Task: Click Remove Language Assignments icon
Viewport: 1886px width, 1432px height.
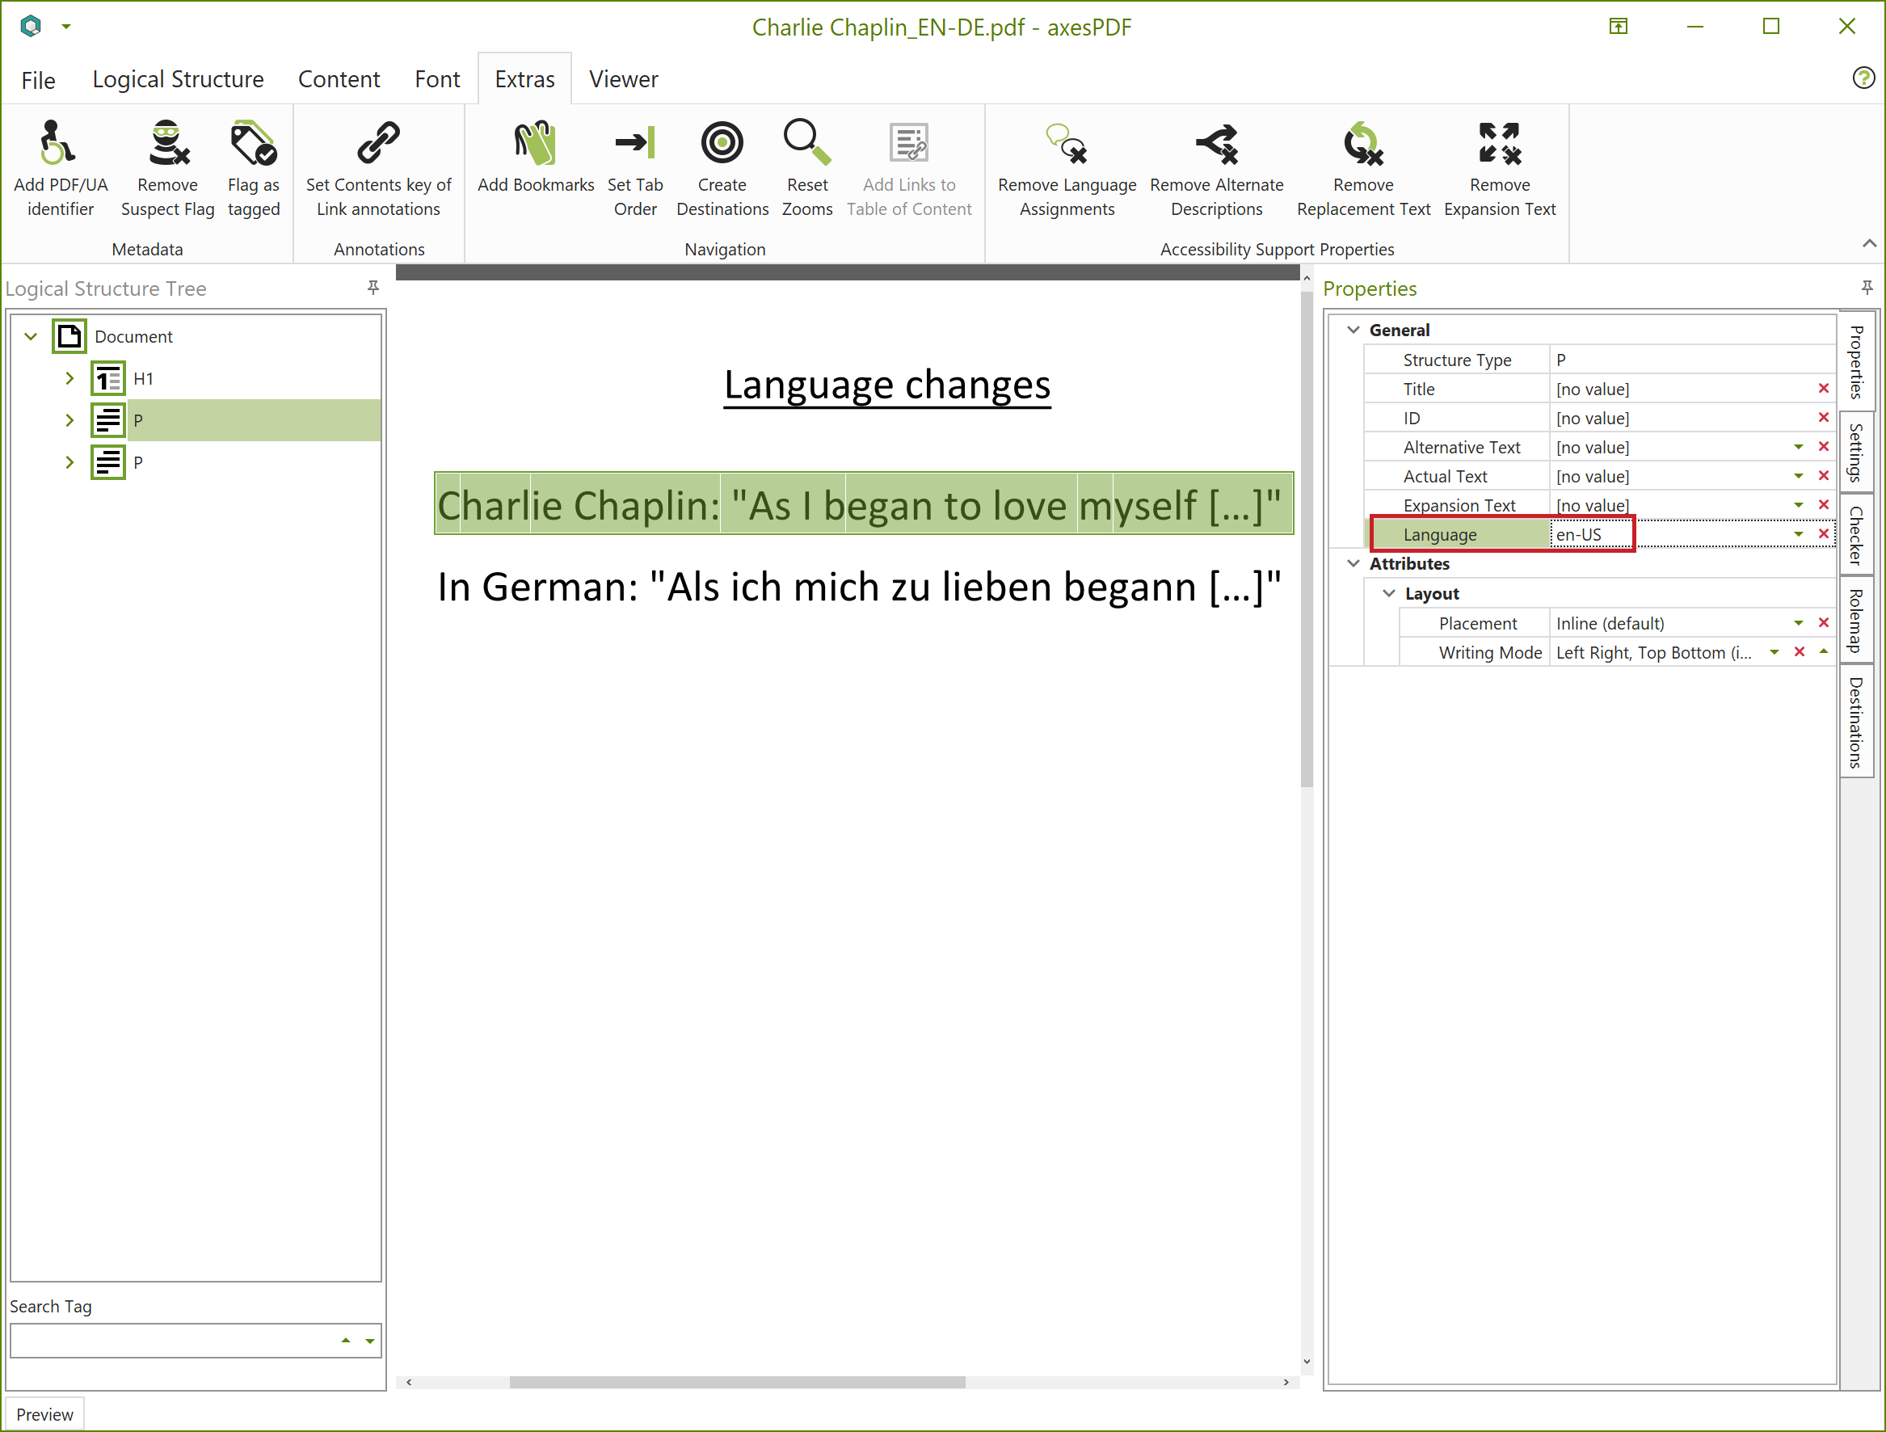Action: tap(1067, 142)
